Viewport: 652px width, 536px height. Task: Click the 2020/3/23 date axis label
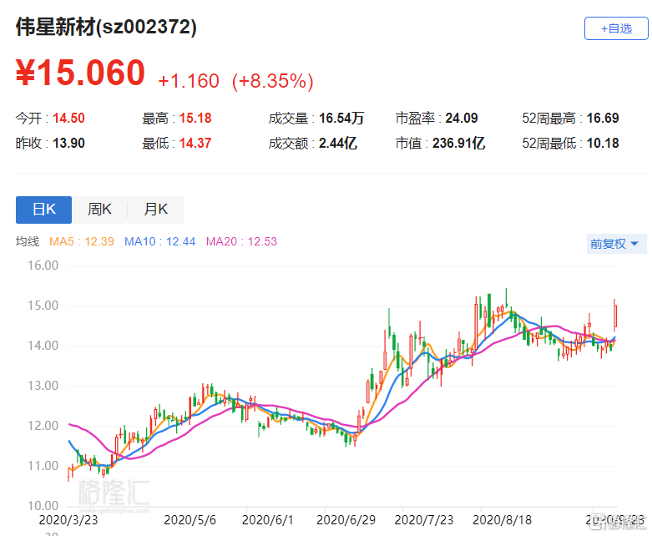click(x=68, y=520)
